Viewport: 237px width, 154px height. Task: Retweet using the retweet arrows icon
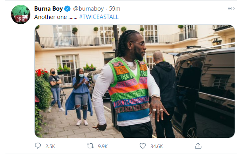point(90,146)
